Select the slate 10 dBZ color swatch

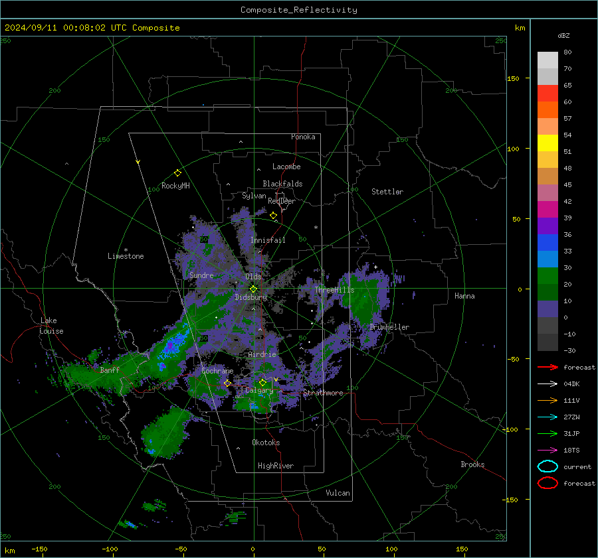[548, 309]
